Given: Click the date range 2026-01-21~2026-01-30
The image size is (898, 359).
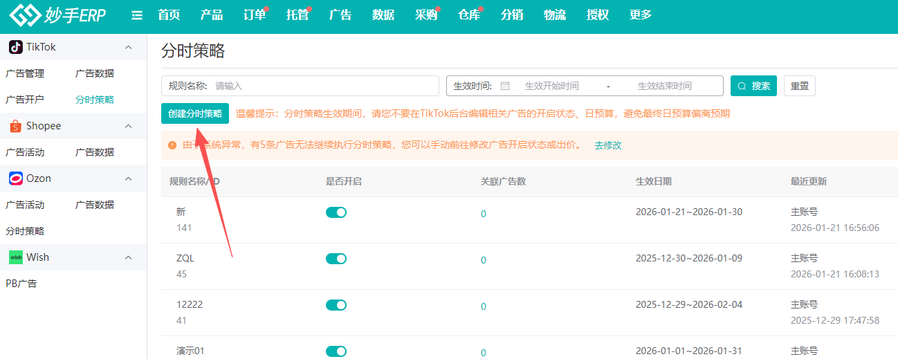Looking at the screenshot, I should (x=689, y=212).
